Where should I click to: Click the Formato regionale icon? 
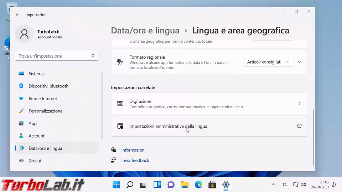(x=120, y=62)
